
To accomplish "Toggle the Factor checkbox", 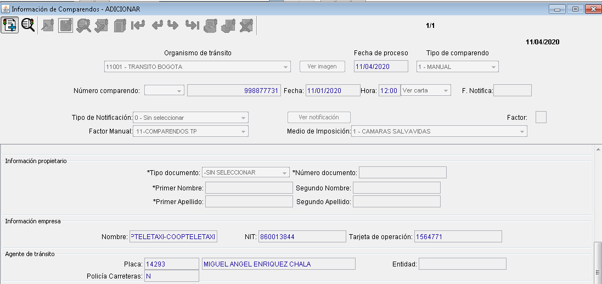I will coord(541,117).
